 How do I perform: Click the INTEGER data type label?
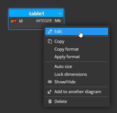coord(44,21)
